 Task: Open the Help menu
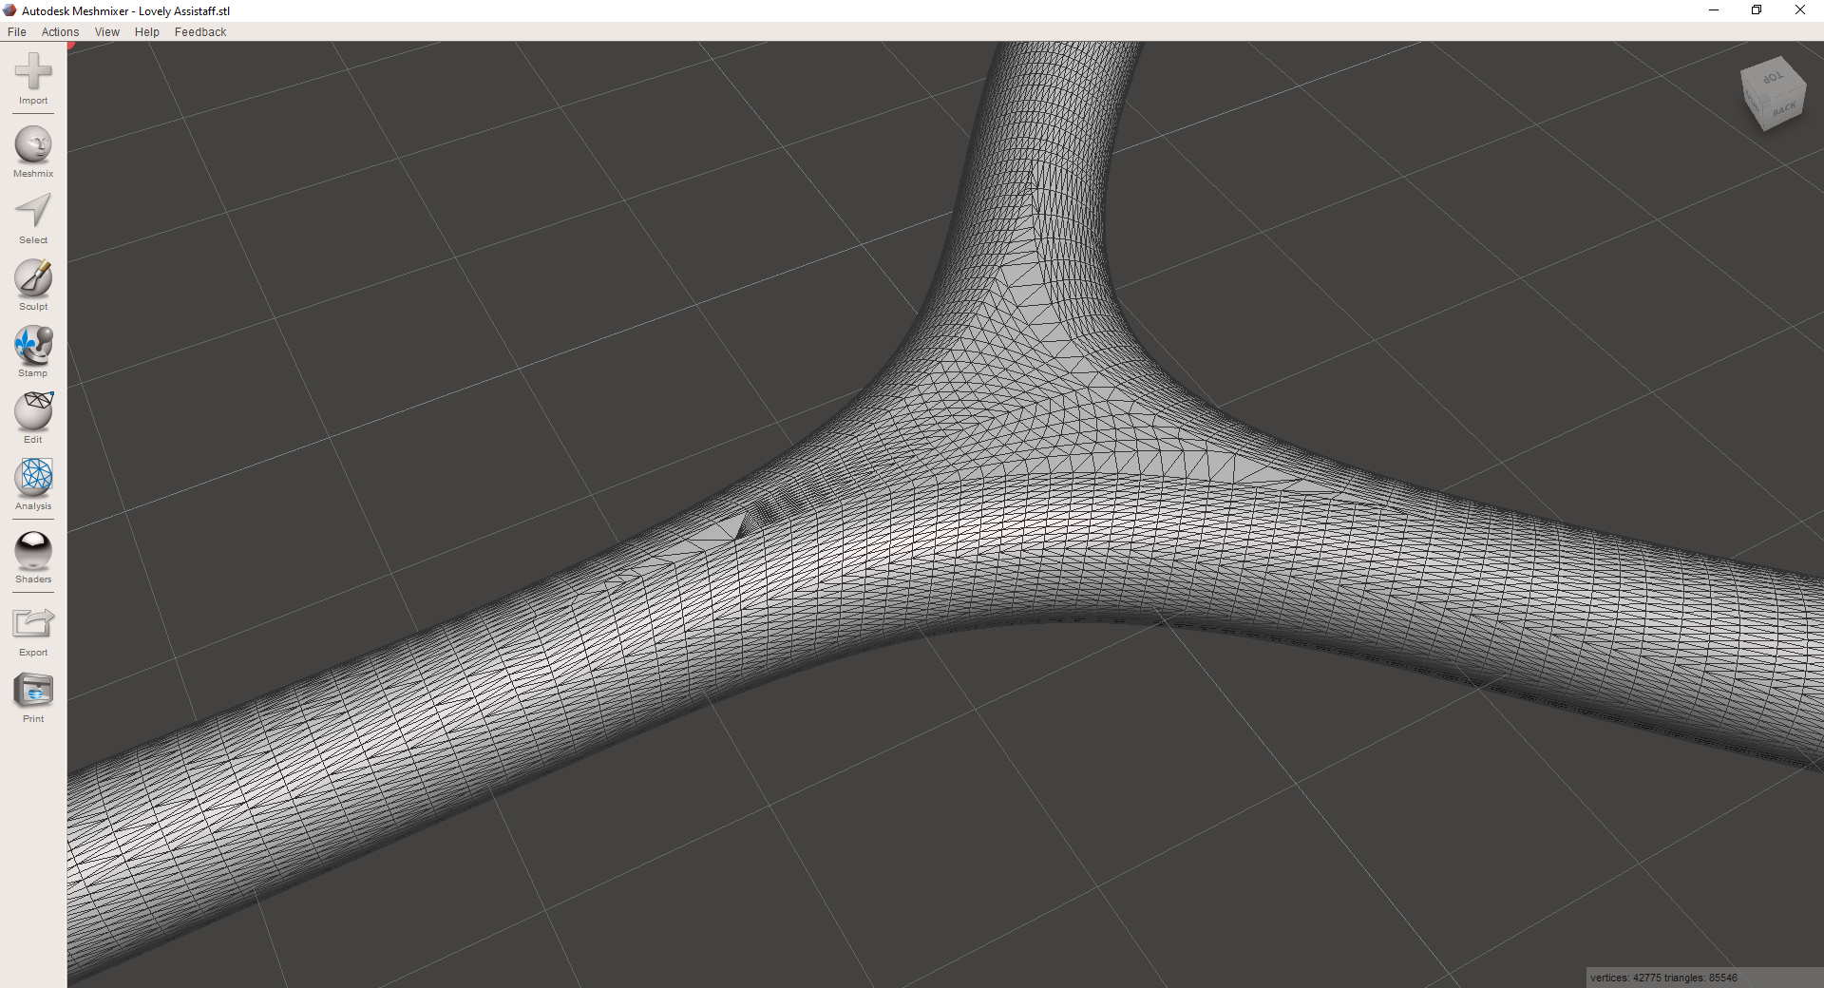pyautogui.click(x=147, y=31)
